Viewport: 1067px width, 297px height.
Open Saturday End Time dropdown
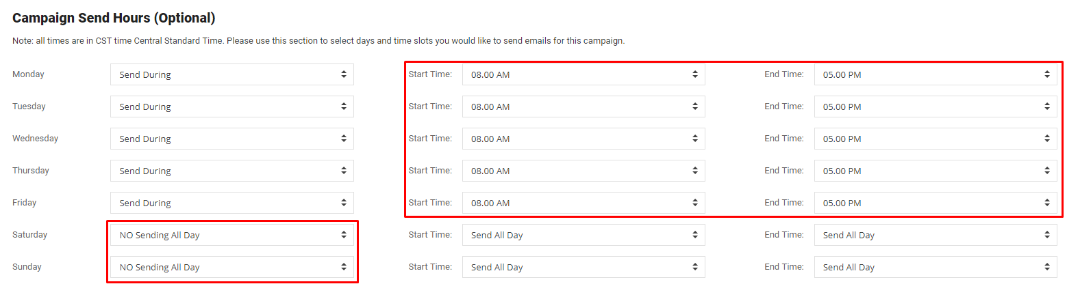936,235
